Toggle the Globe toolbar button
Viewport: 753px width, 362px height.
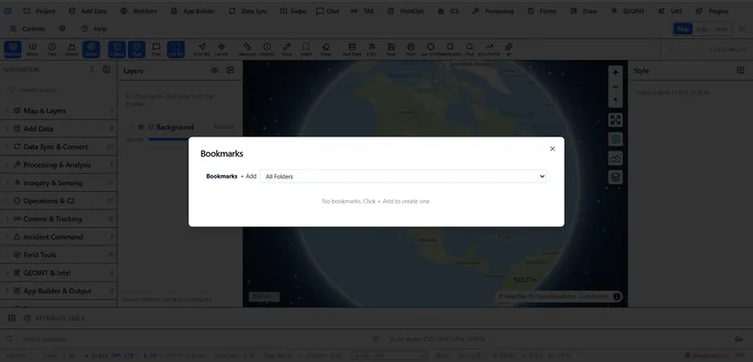pos(91,50)
